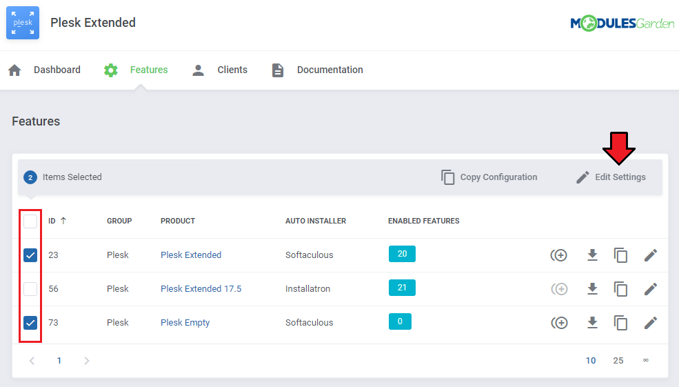This screenshot has height=387, width=679.
Task: Click the enabled features badge showing 0
Action: point(400,321)
